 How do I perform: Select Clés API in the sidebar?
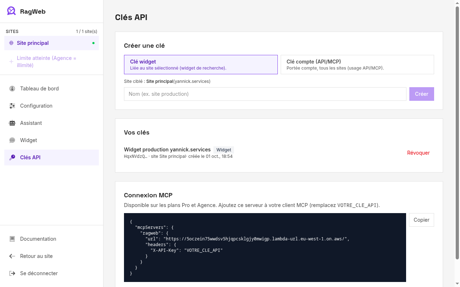[51, 157]
